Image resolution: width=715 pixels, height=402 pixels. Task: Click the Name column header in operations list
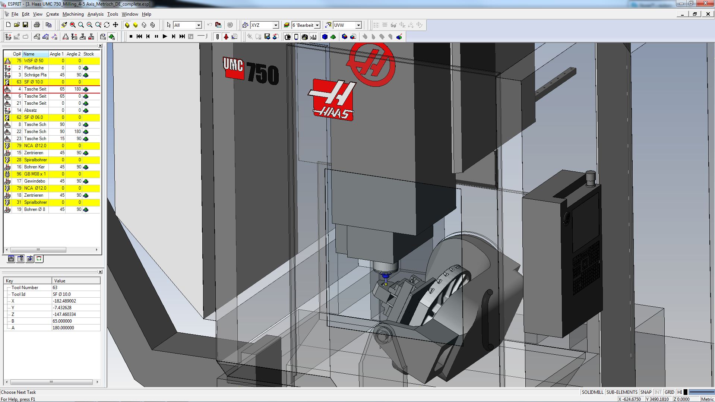point(35,54)
